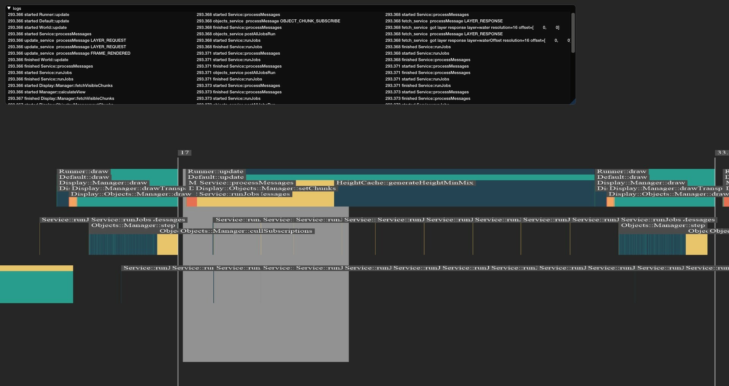Select the Default::update timeline bar

coord(216,177)
